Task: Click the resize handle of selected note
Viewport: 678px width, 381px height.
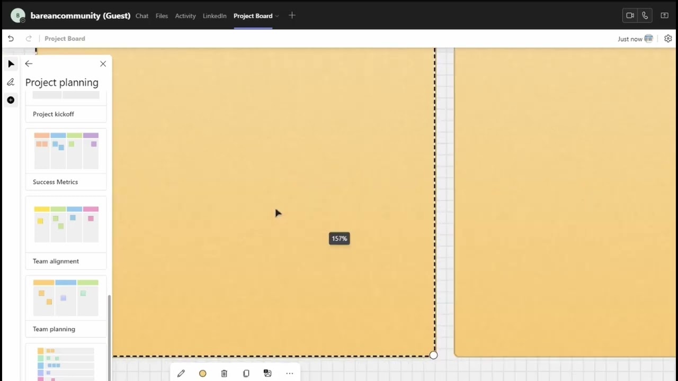Action: [433, 355]
